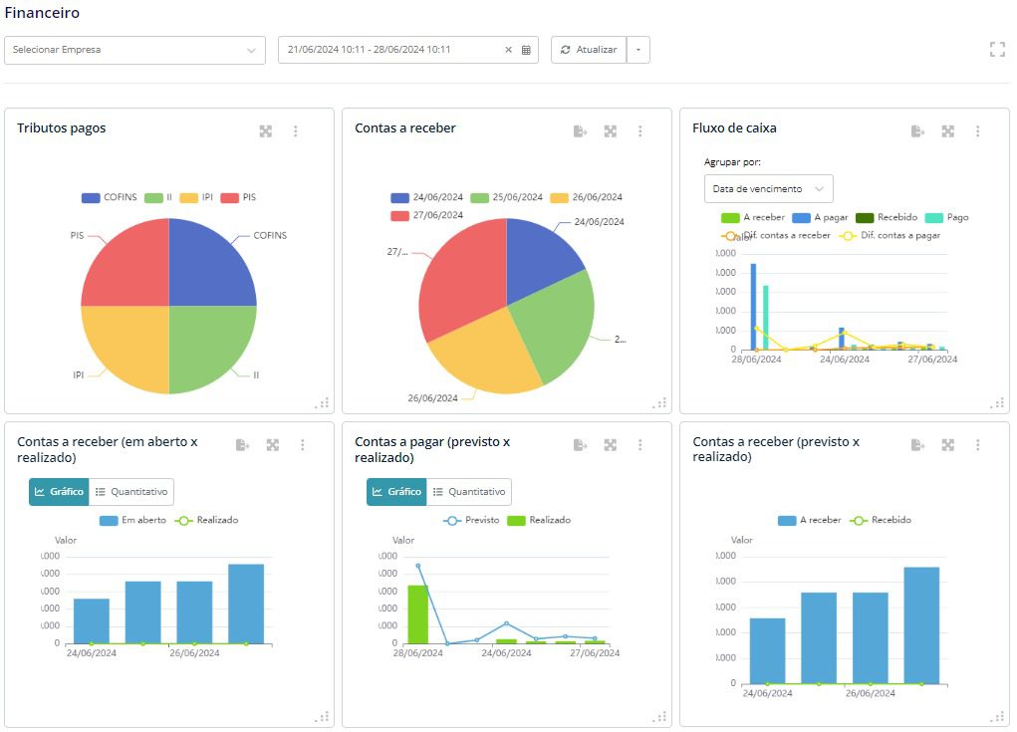
Task: Open the three-dot menu on Fluxo de caixa
Action: (x=977, y=130)
